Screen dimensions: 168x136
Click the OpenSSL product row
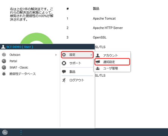pos(99,37)
